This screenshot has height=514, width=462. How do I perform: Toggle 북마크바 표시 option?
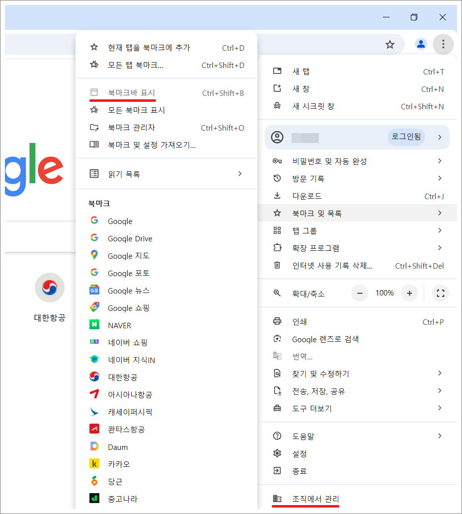pyautogui.click(x=166, y=93)
